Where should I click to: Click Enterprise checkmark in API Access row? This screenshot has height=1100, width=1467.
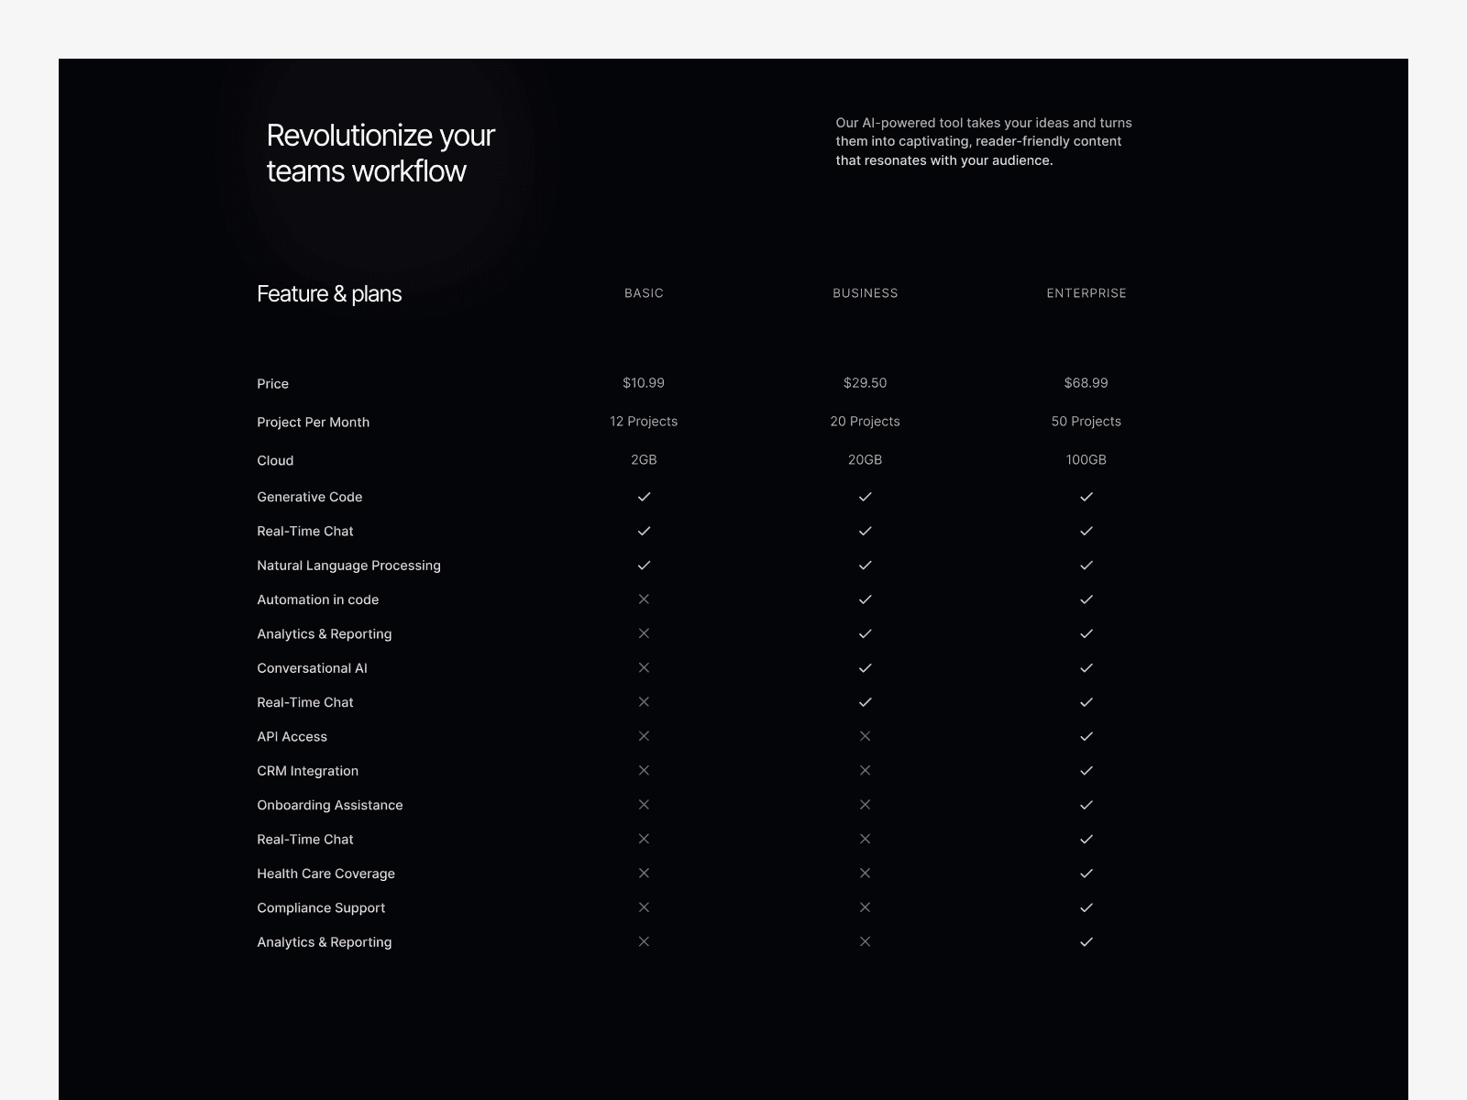(x=1086, y=736)
